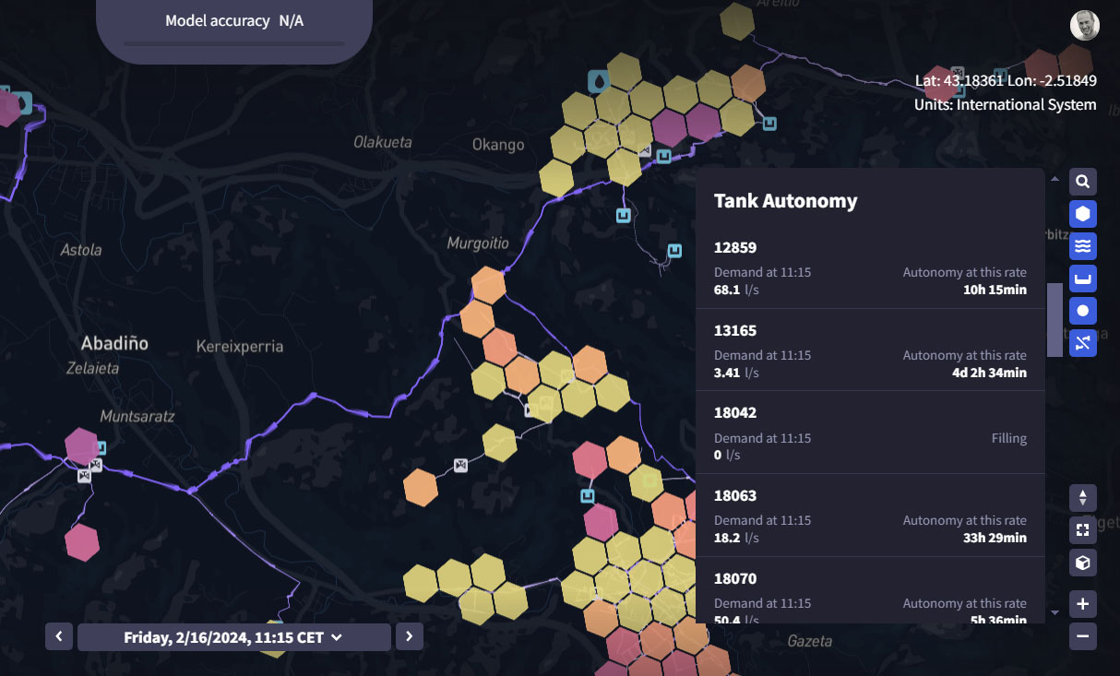Click the map search magnifier icon
Image resolution: width=1120 pixels, height=676 pixels.
[1082, 182]
